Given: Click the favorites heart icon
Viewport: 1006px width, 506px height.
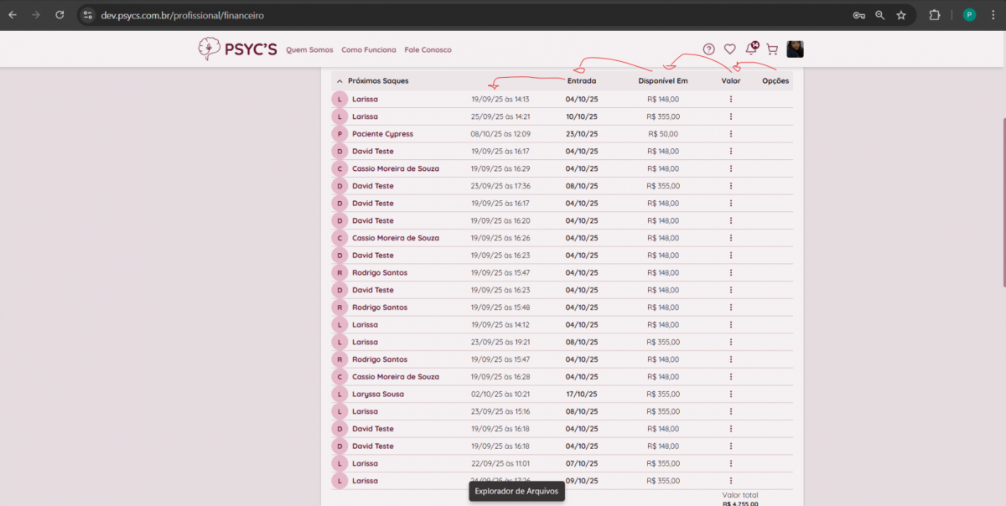Looking at the screenshot, I should 729,49.
